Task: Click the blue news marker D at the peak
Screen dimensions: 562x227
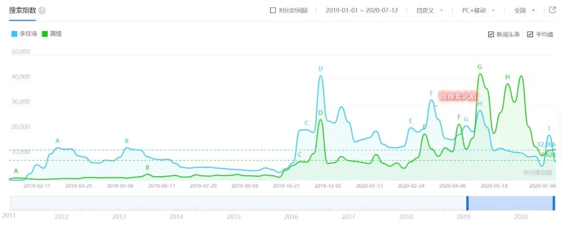Action: click(x=321, y=69)
